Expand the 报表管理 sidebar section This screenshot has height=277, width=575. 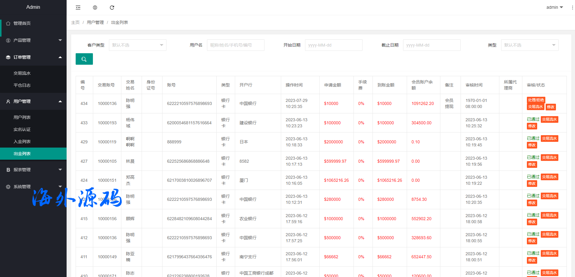[x=33, y=170]
